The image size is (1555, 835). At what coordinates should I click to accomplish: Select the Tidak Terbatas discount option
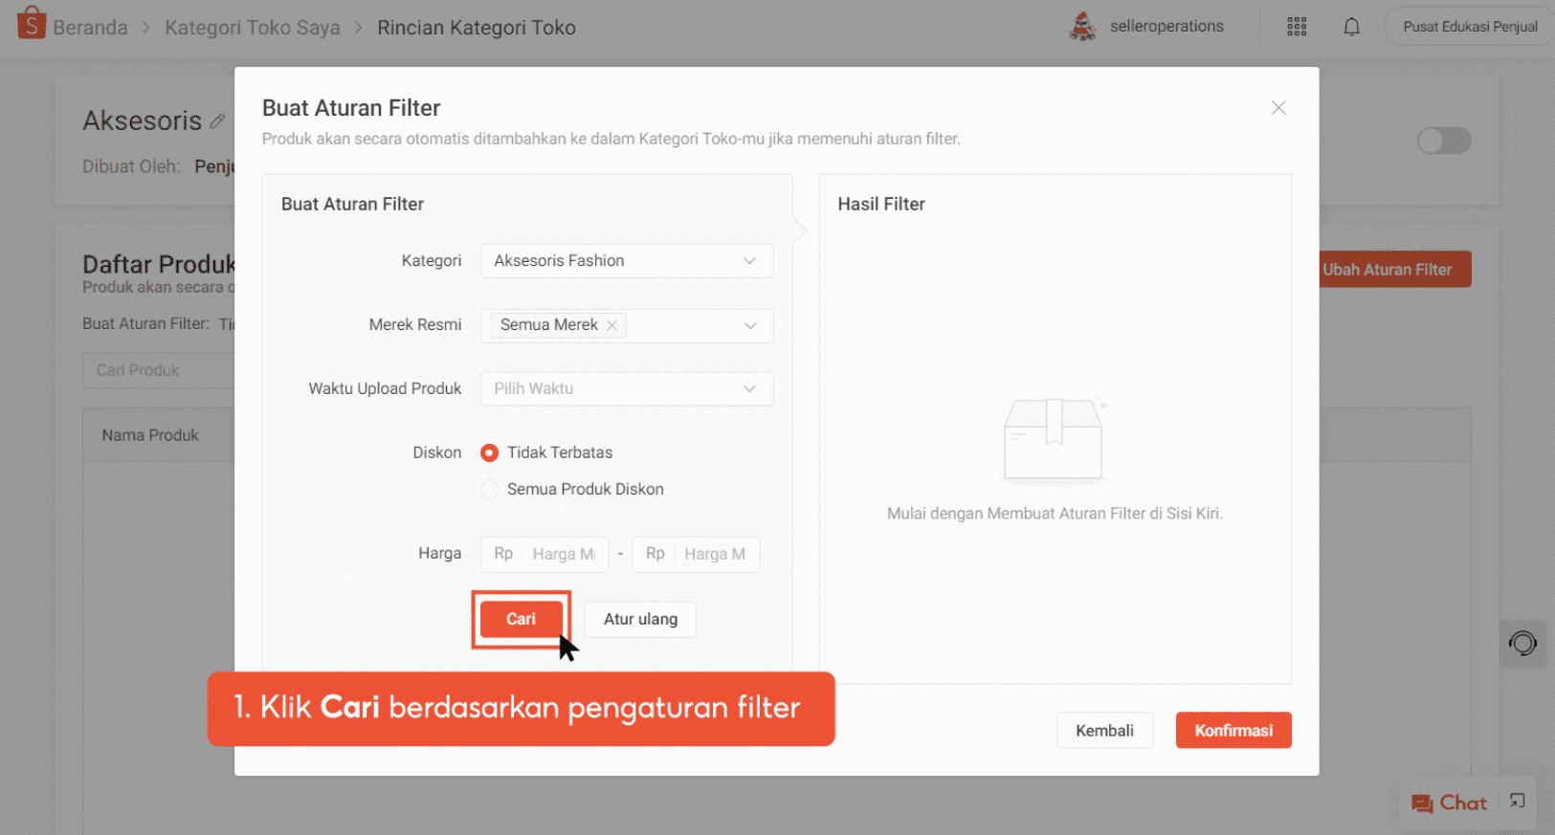[489, 452]
